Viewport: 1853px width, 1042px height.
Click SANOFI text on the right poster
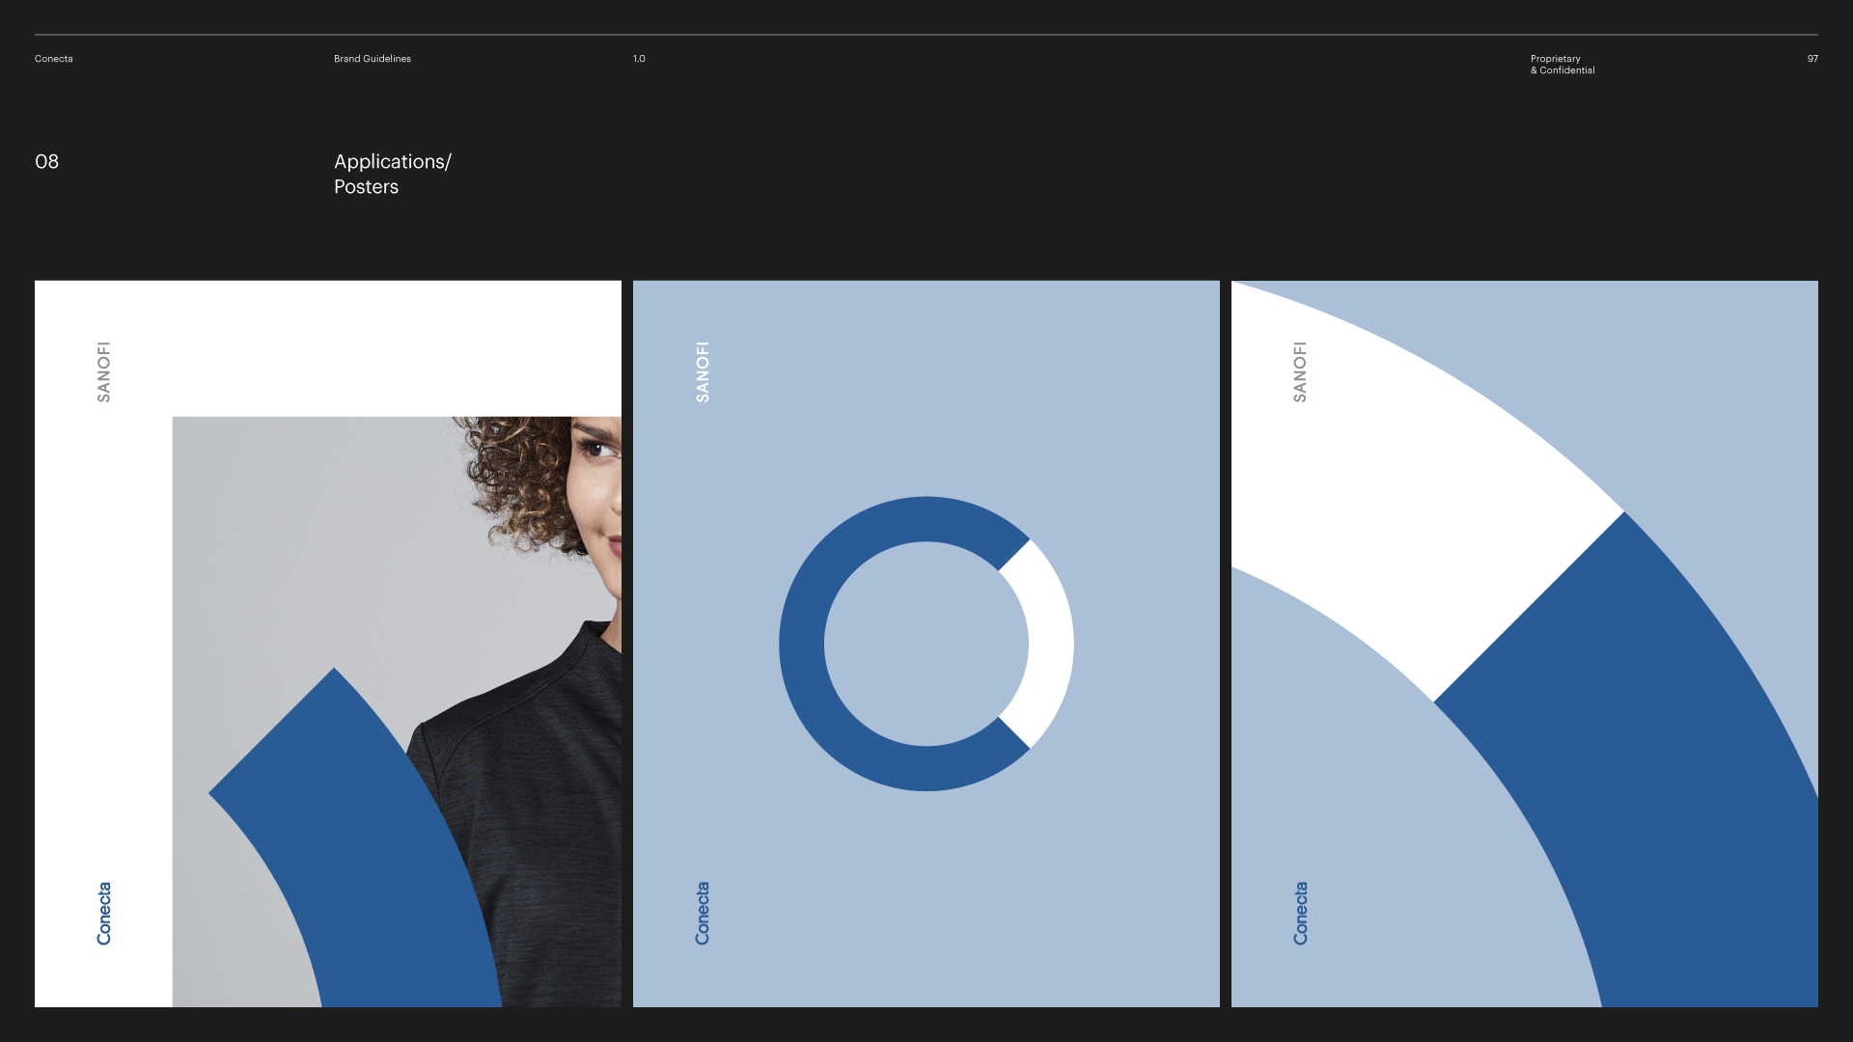coord(1300,371)
